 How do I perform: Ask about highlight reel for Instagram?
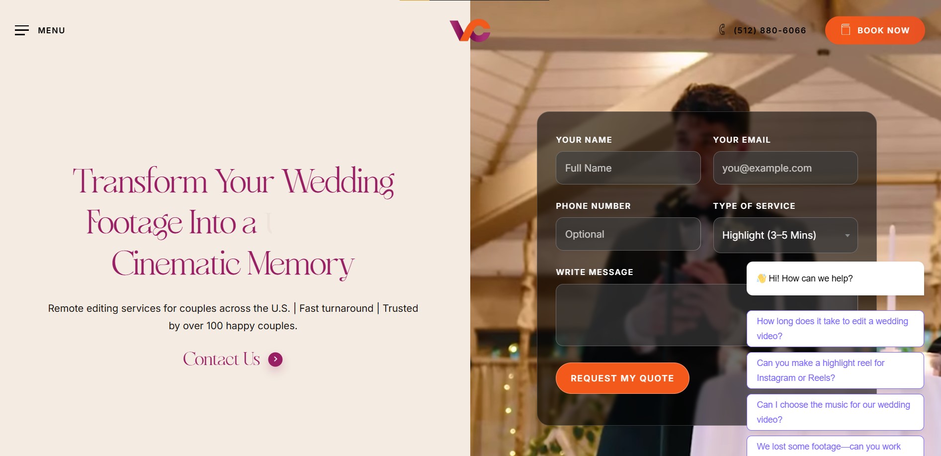pyautogui.click(x=835, y=370)
